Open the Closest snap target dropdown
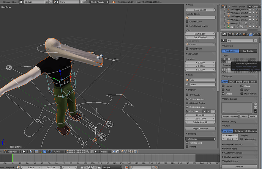 click(106, 152)
